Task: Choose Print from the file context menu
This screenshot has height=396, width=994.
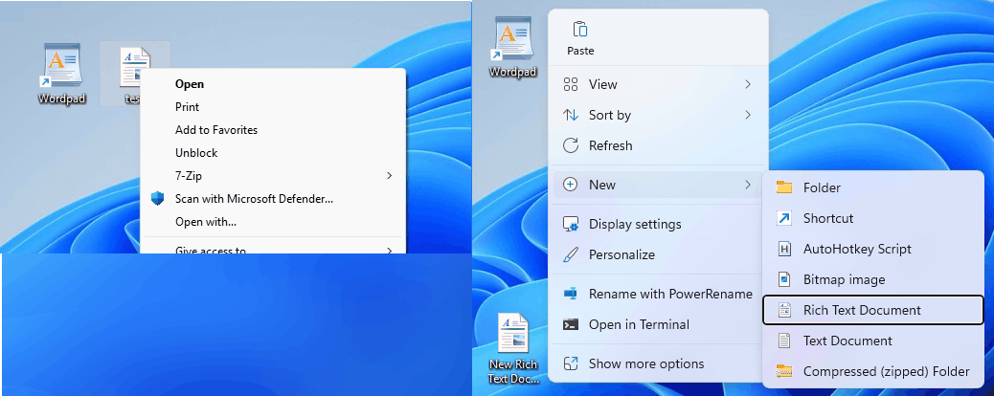Action: tap(188, 107)
